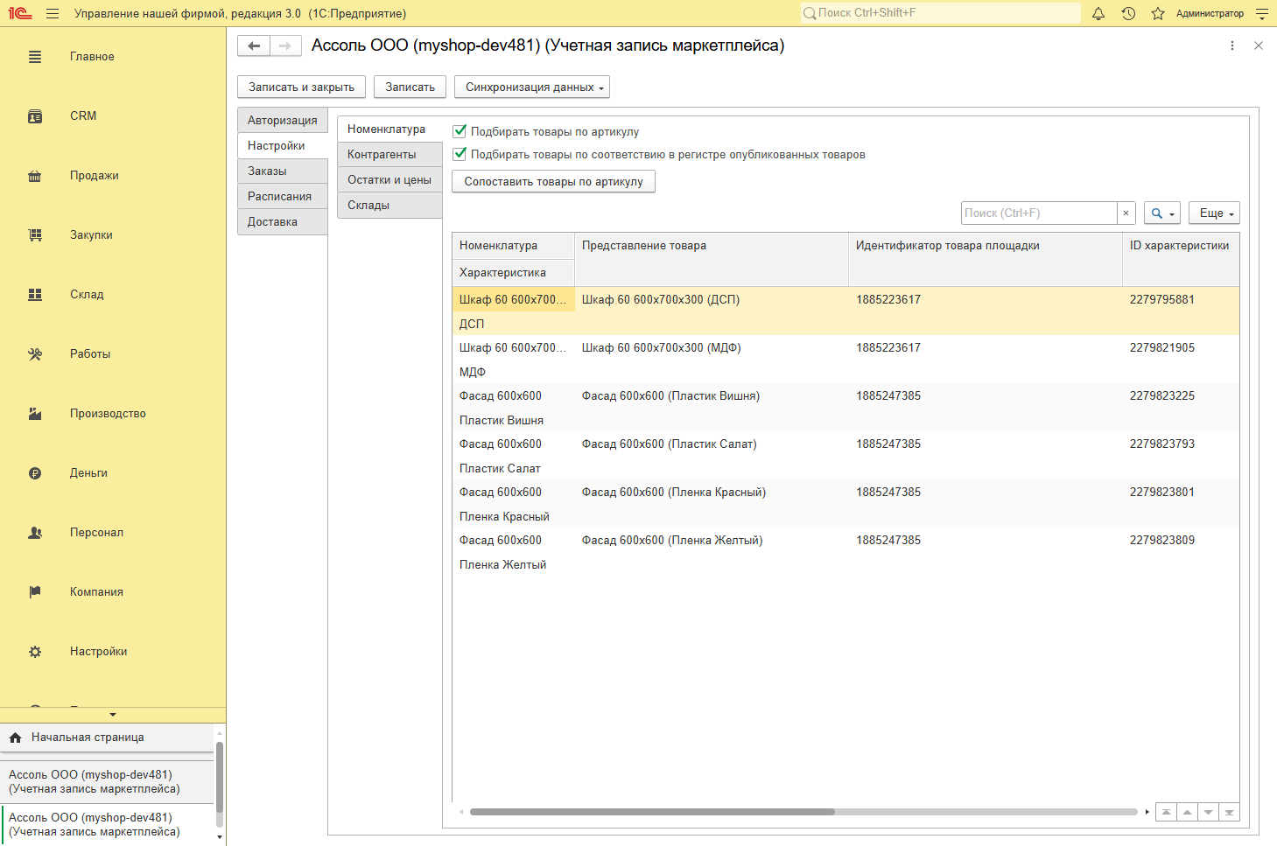Go forward with the right arrow button
The width and height of the screenshot is (1277, 846).
click(285, 46)
